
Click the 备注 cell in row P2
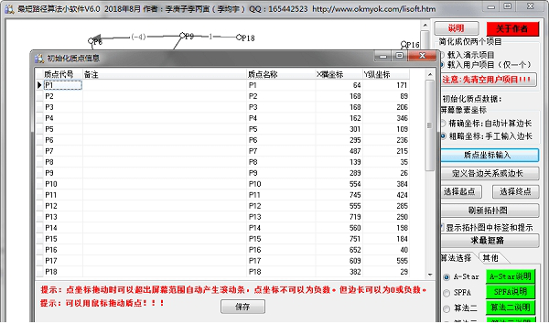tap(165, 96)
